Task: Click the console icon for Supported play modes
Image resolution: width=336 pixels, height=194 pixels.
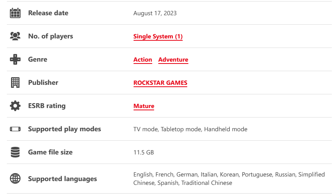Action: (15, 129)
